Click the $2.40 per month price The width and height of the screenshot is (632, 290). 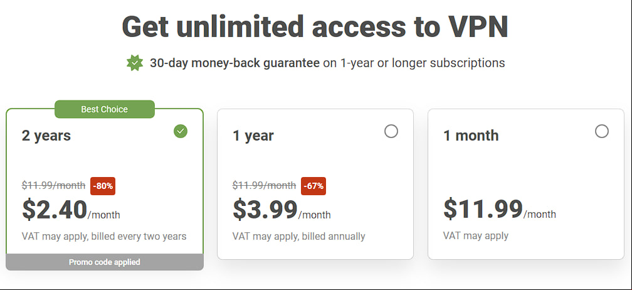[x=71, y=210]
